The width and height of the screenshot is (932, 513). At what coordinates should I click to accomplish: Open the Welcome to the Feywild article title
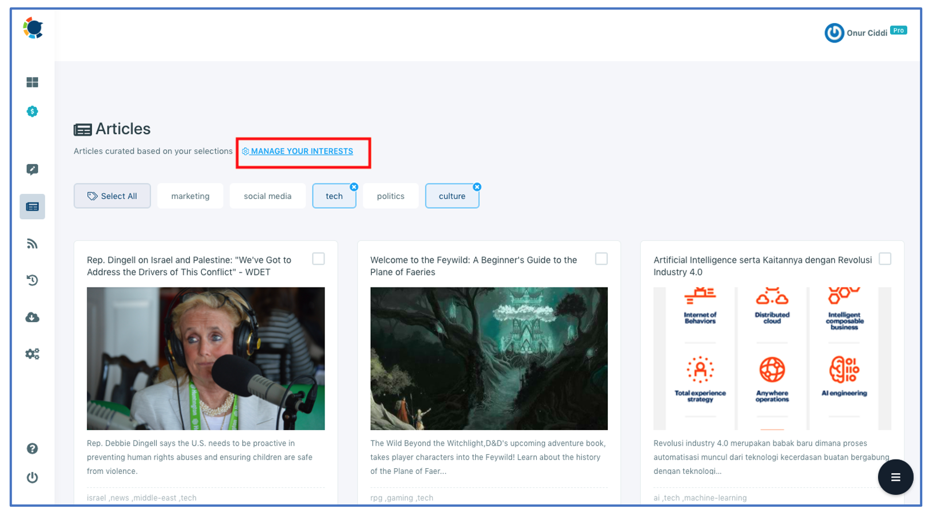pyautogui.click(x=473, y=266)
